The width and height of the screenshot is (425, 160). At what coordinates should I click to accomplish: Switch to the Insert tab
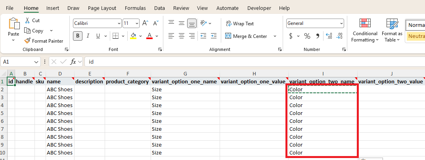53,8
